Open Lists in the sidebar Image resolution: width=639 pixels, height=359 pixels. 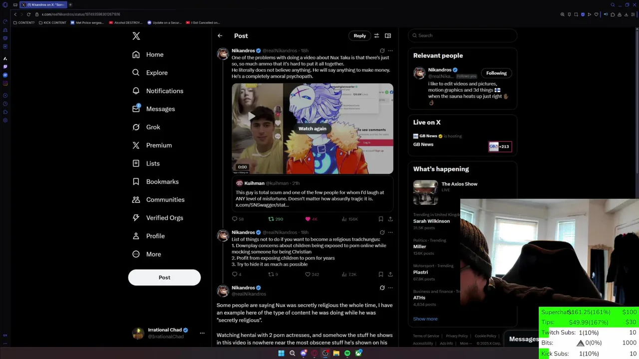pos(146,164)
